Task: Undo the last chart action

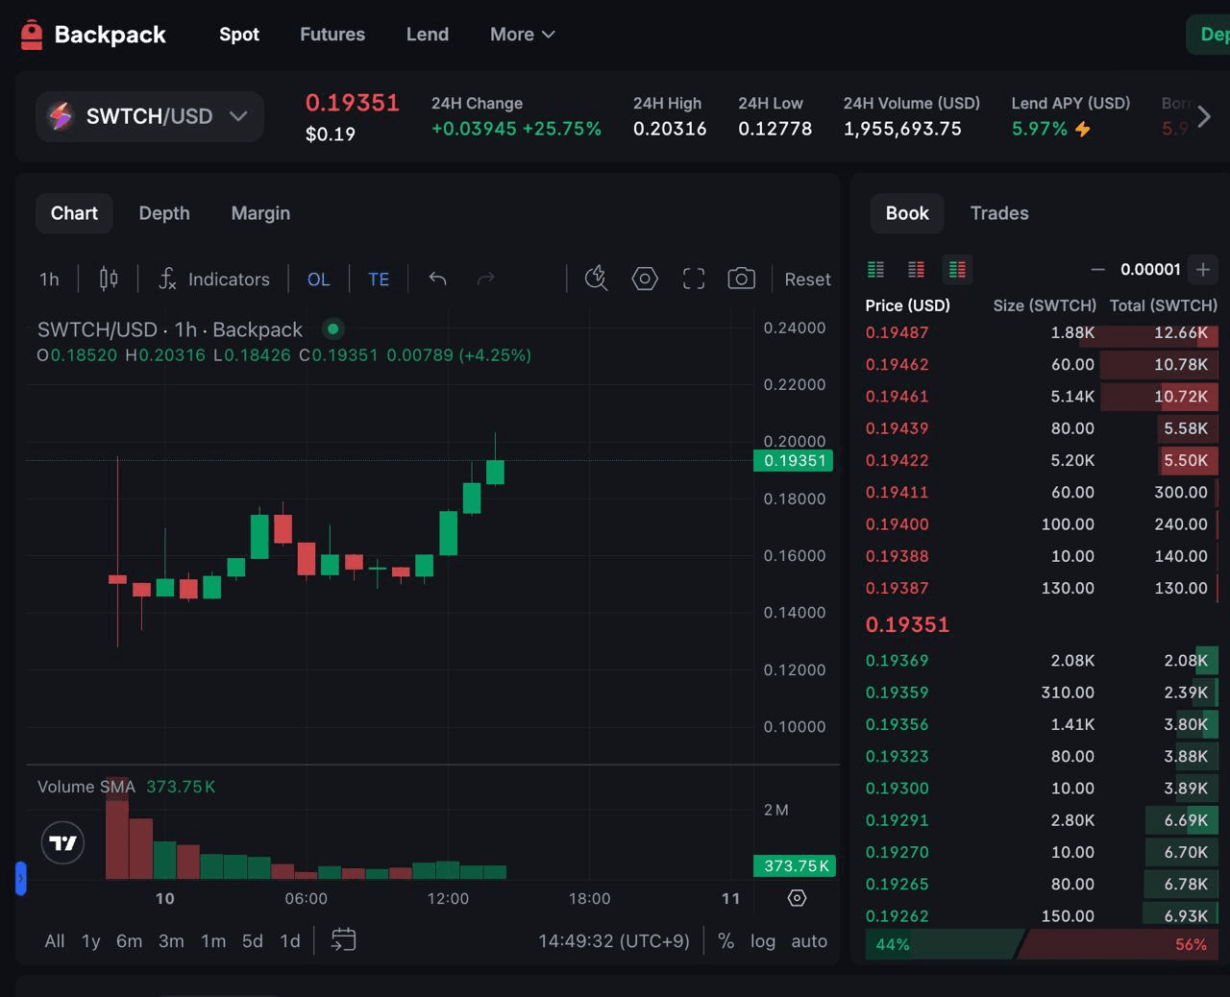Action: 438,279
